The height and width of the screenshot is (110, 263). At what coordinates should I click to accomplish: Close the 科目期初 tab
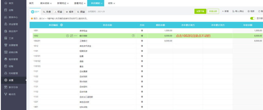pos(102,3)
